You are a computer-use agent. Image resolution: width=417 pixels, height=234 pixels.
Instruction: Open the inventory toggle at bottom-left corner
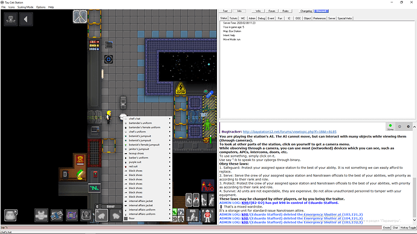coord(11,215)
